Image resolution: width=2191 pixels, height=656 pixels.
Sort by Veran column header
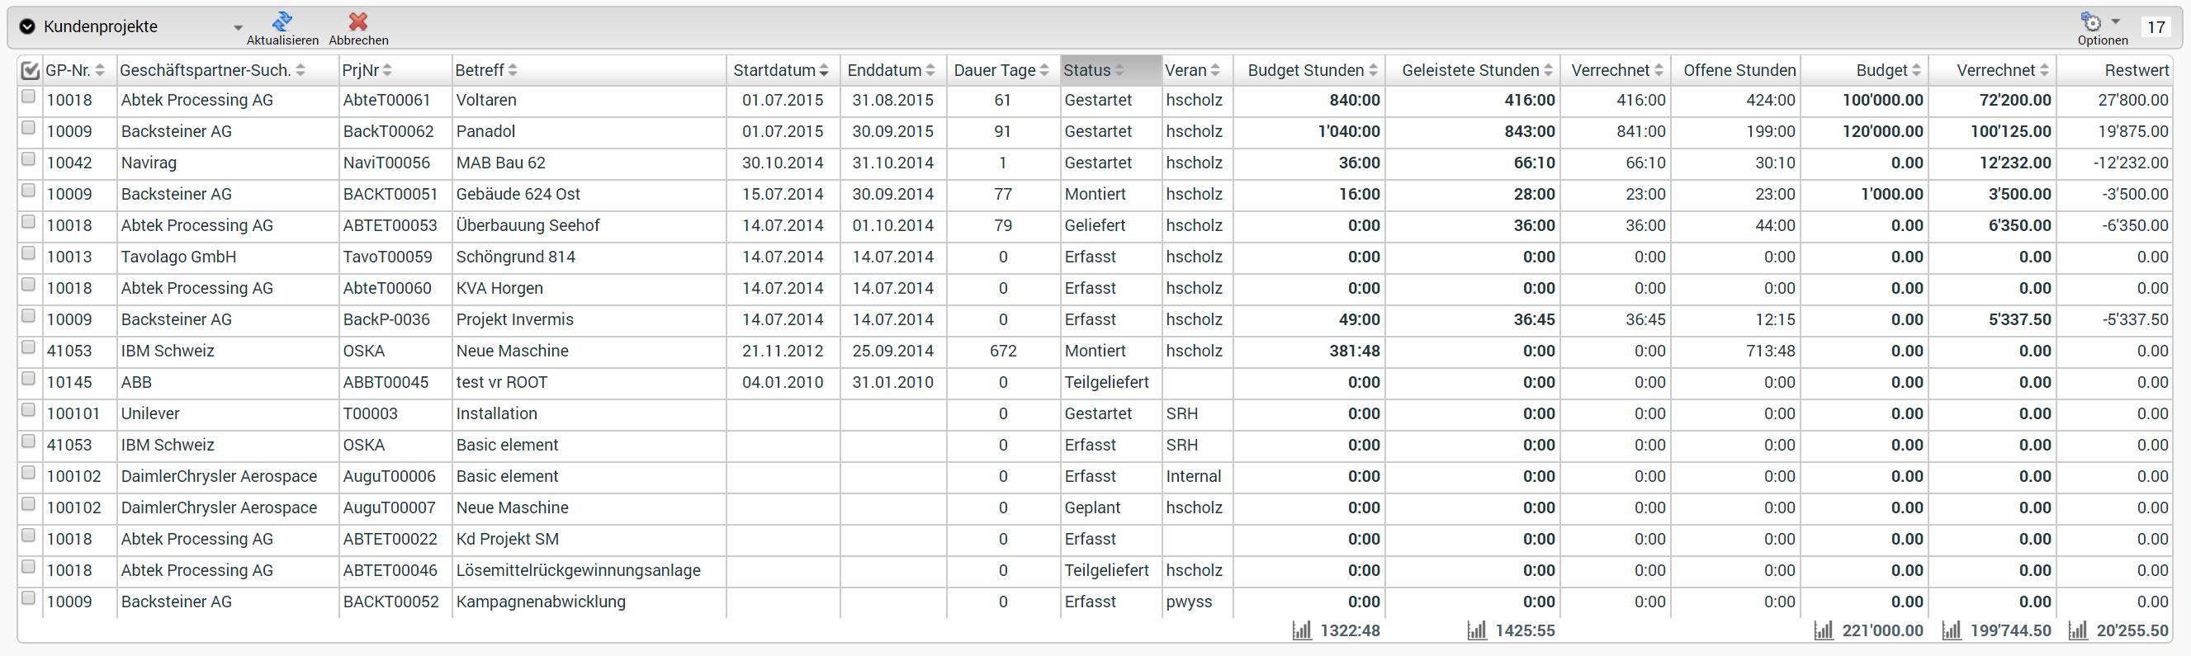coord(1198,70)
